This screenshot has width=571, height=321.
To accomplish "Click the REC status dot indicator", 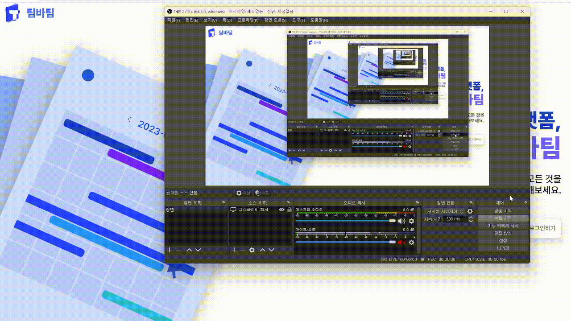I will point(422,259).
